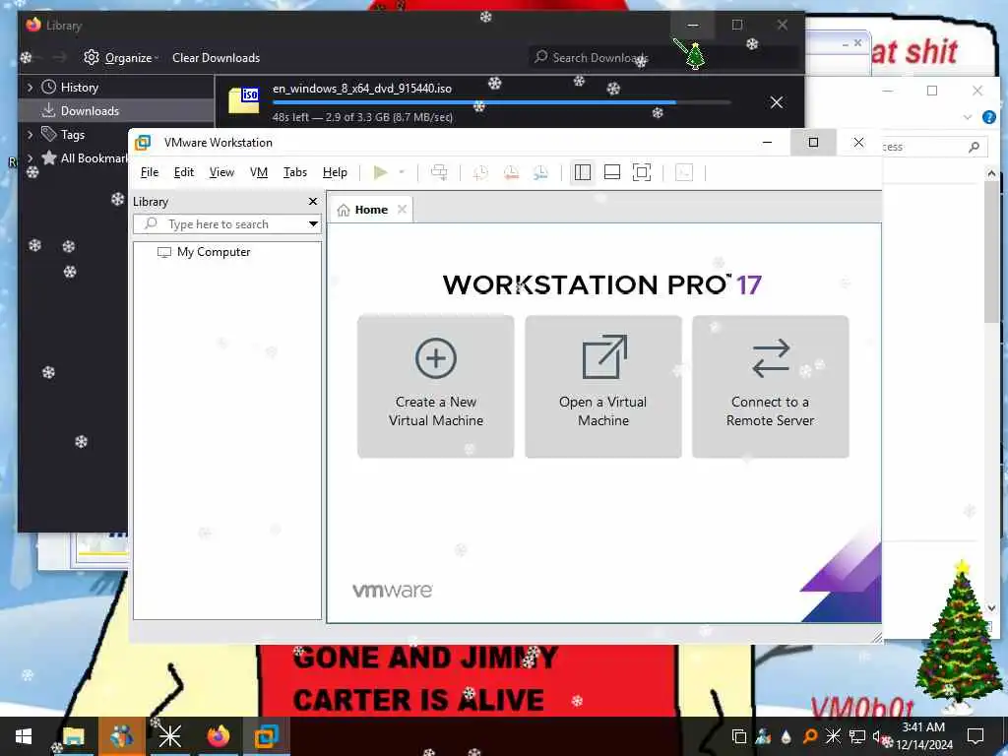The width and height of the screenshot is (1008, 756).
Task: Open the Edit menu in VMware
Action: tap(184, 172)
